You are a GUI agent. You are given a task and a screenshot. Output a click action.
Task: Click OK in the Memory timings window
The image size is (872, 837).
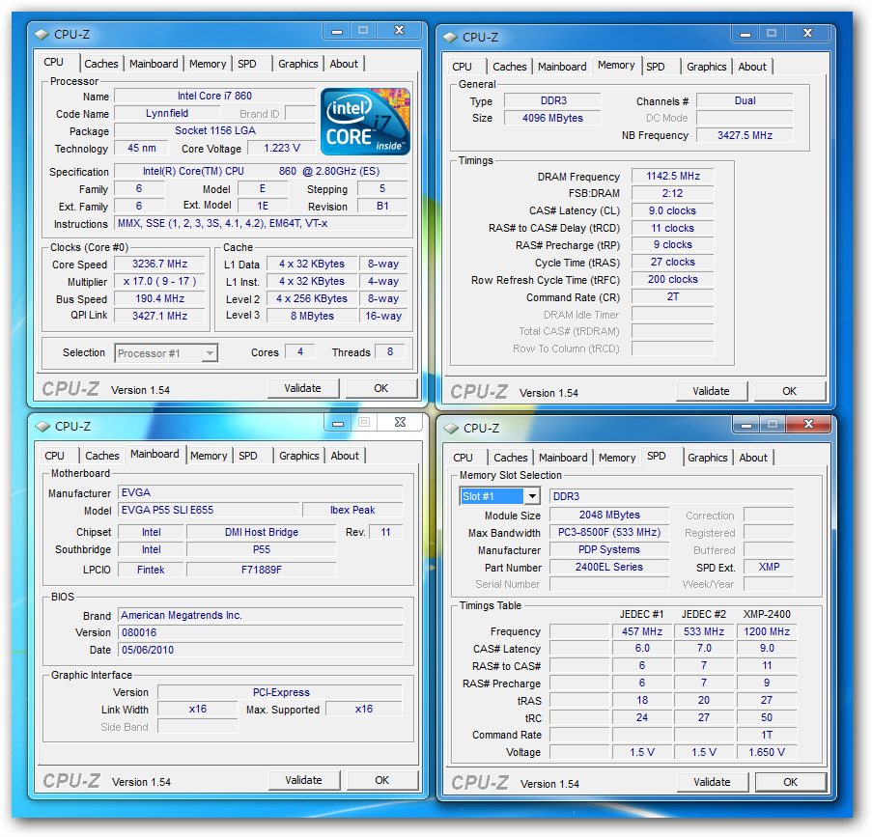[x=789, y=391]
